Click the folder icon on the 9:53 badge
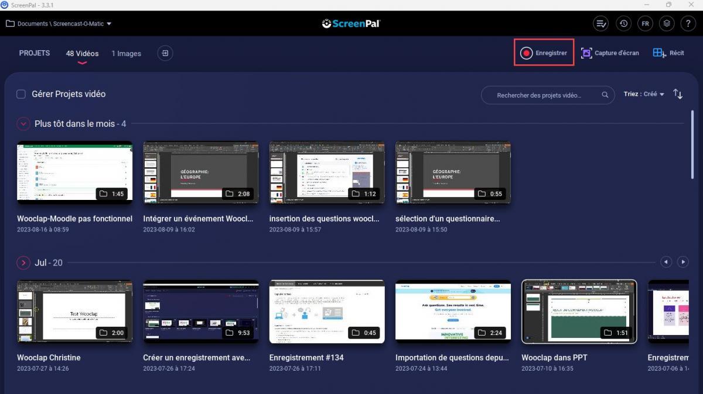The image size is (703, 394). [230, 333]
